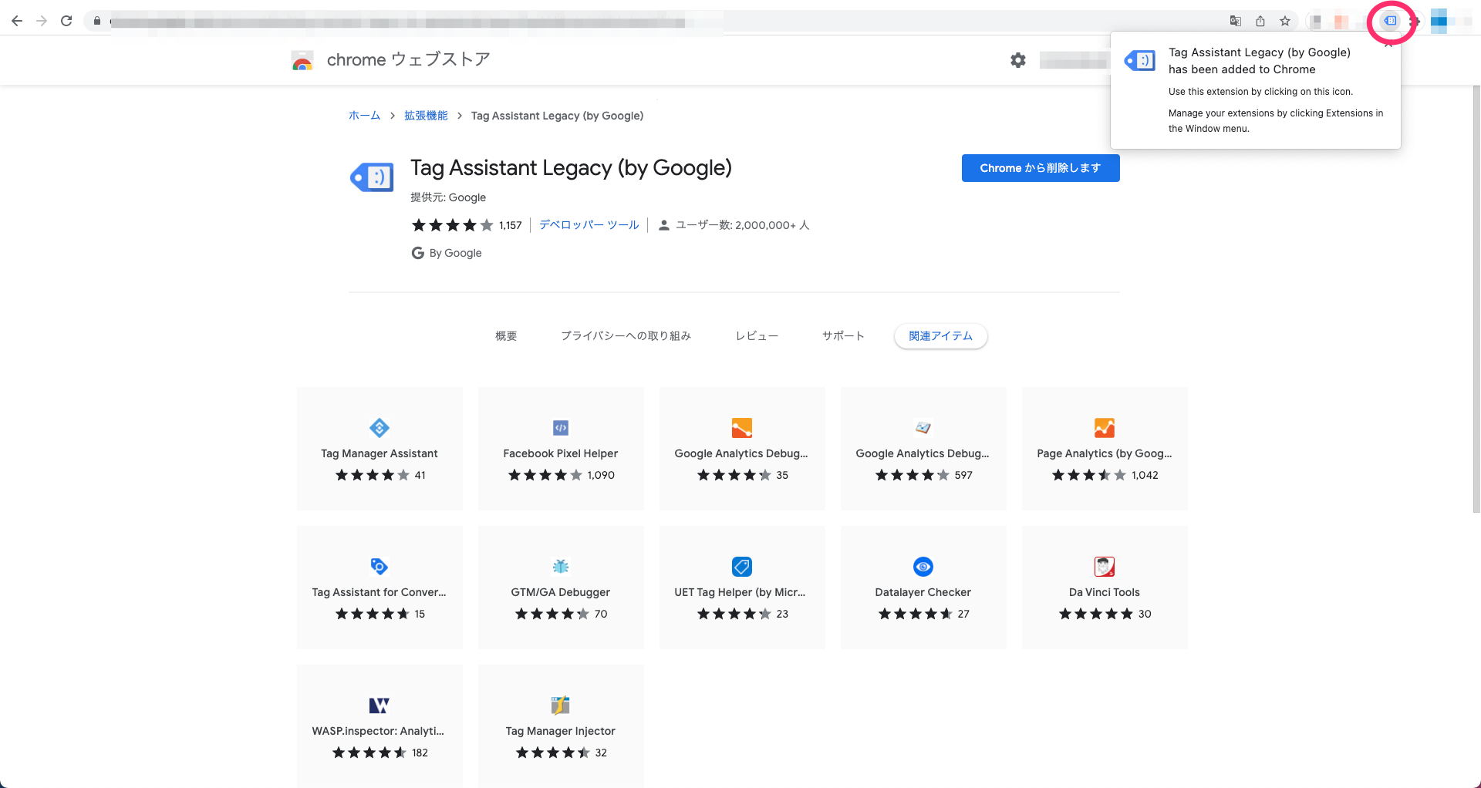
Task: Click the Tag Manager Assistant icon
Action: pos(379,428)
